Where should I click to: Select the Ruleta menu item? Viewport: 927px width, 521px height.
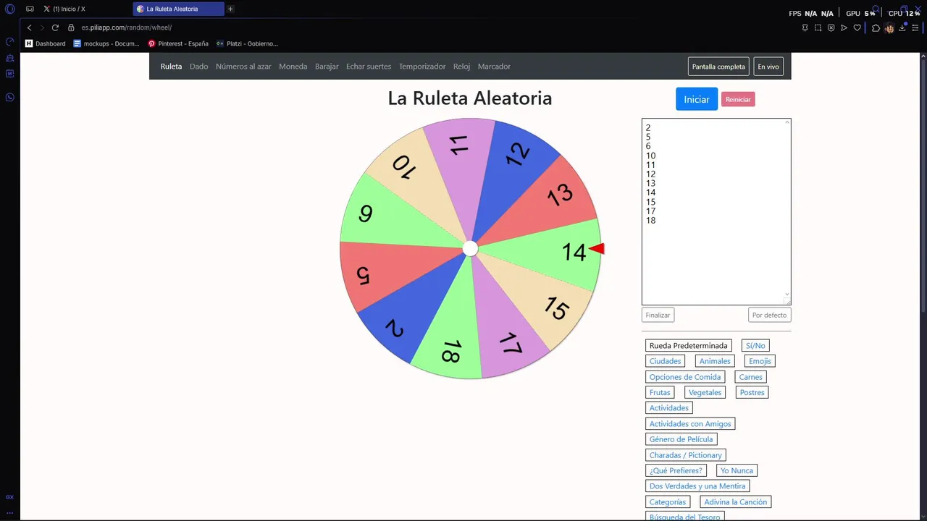171,67
